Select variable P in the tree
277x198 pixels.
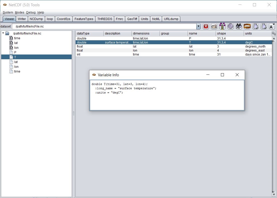pyautogui.click(x=15, y=52)
